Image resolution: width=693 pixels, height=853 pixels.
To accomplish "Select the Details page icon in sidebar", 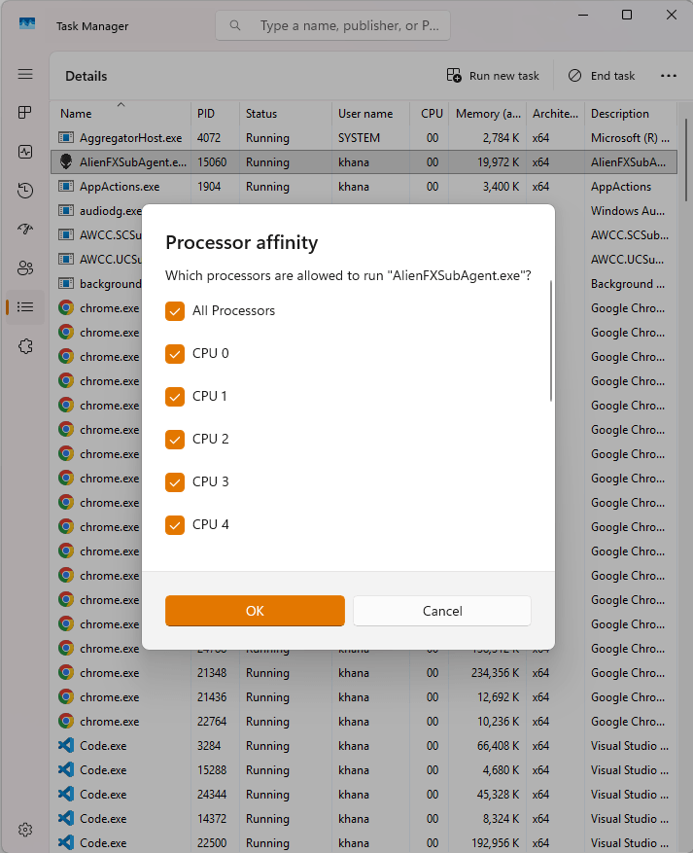I will (x=25, y=306).
